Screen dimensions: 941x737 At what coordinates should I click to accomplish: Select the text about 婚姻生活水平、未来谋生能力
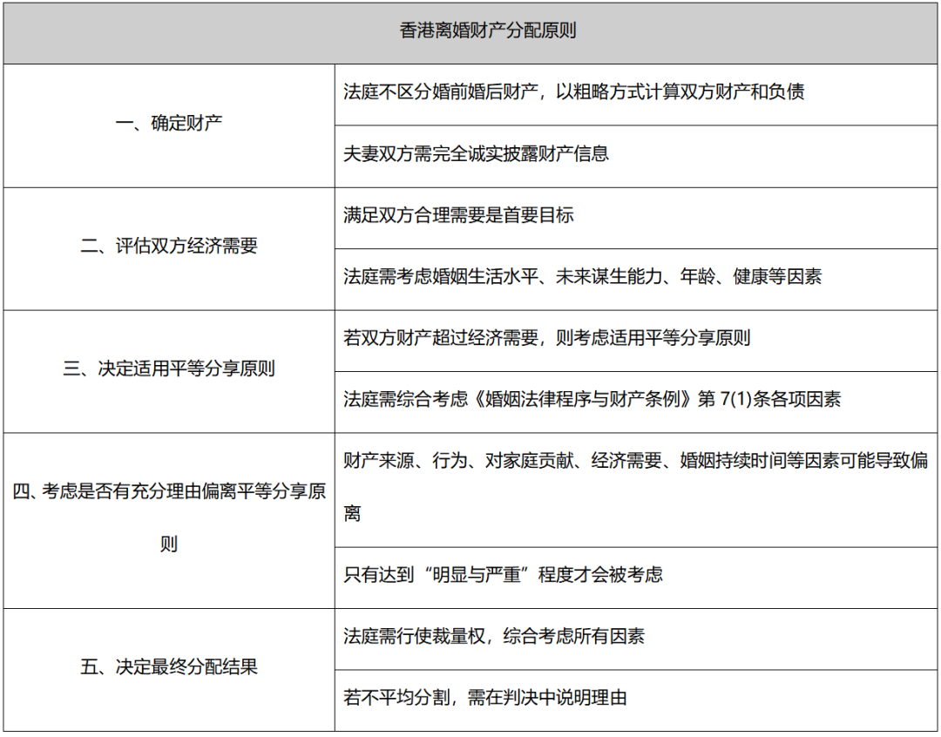[x=582, y=277]
